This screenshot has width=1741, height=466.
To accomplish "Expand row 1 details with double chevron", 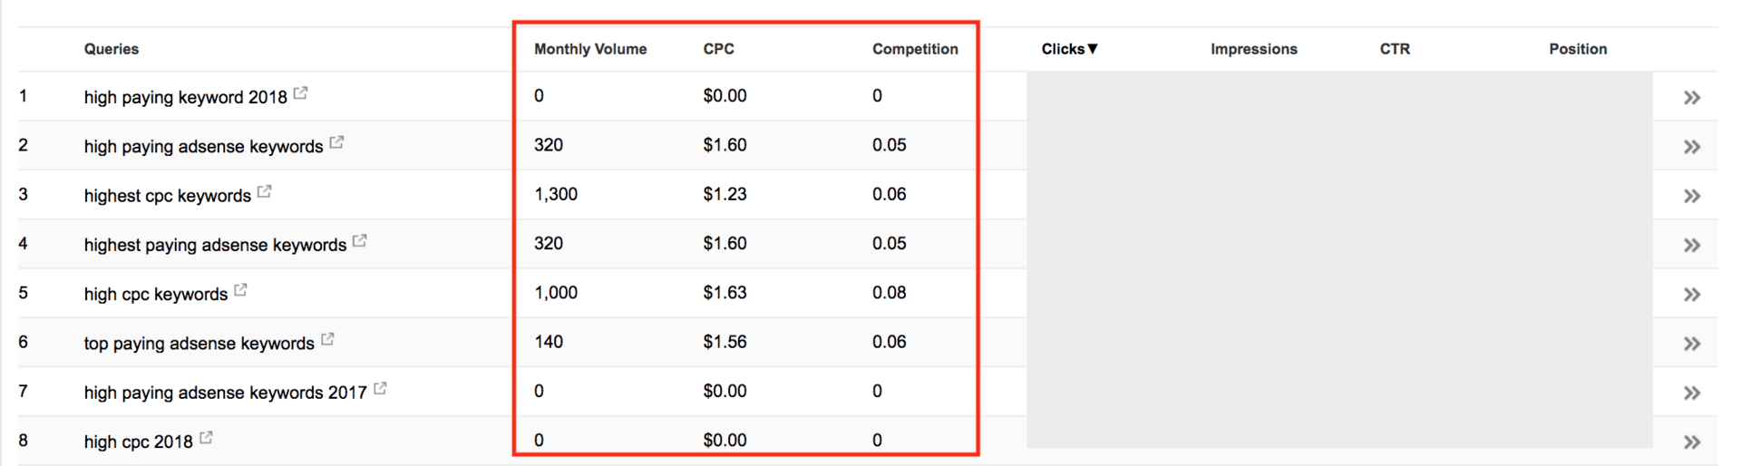I will 1692,97.
